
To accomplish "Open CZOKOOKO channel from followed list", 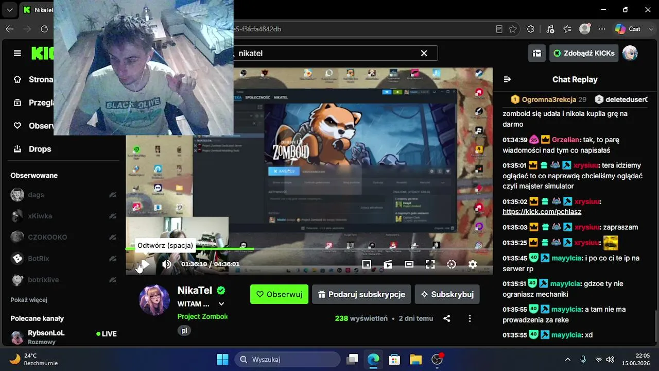I will coord(63,237).
